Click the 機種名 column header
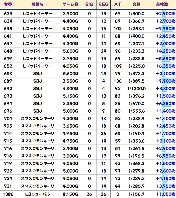 coord(37,4)
